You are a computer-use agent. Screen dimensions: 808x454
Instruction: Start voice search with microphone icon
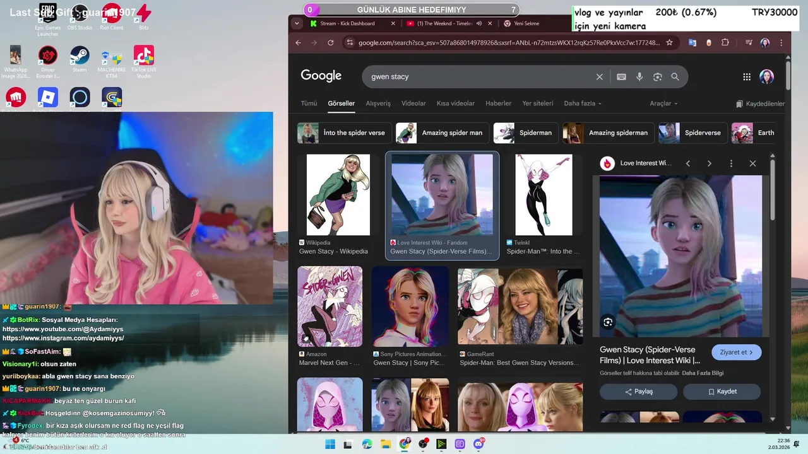(x=639, y=77)
